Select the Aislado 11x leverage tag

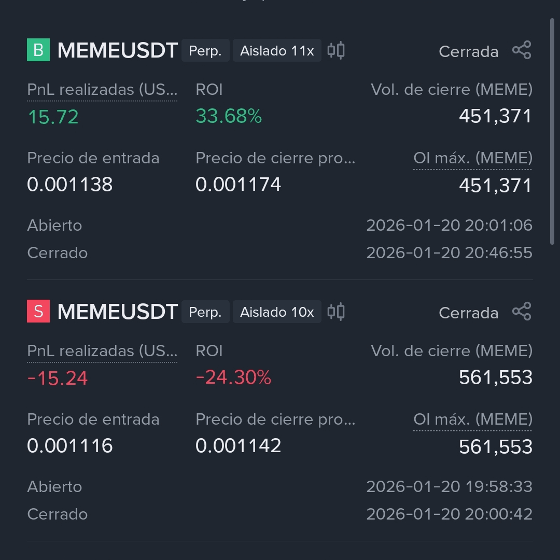click(x=276, y=50)
